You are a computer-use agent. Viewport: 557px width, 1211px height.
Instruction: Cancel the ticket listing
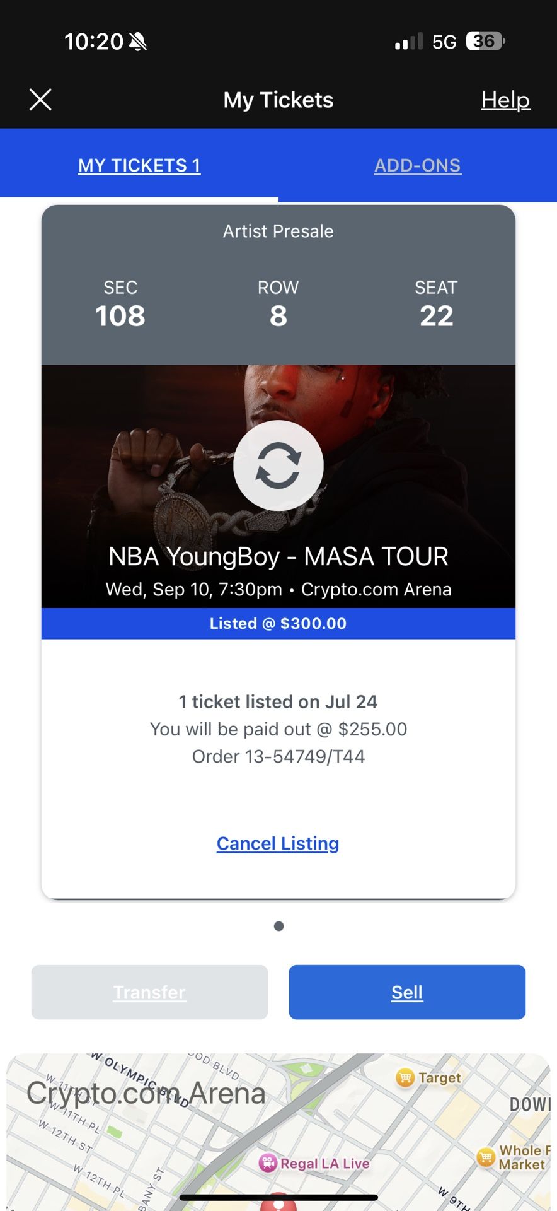pyautogui.click(x=278, y=843)
